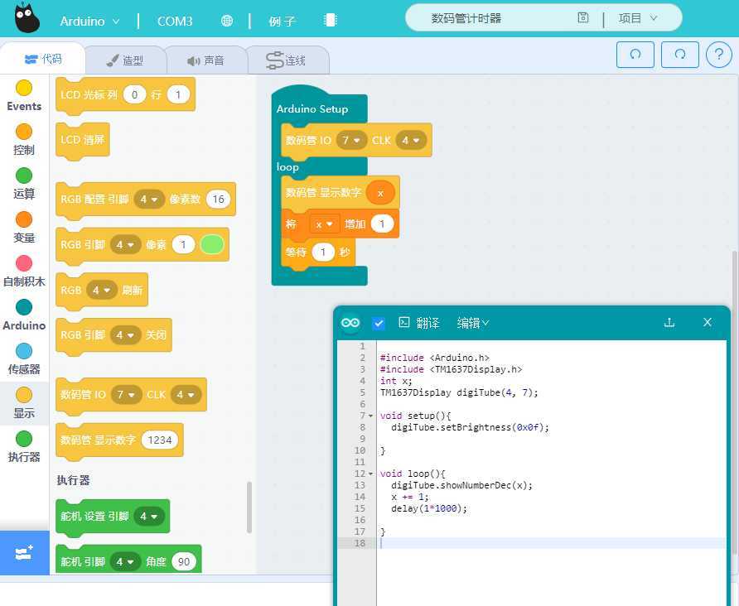This screenshot has width=739, height=606.
Task: Open pin dropdown in RGB 引脚 关闭 block
Action: click(125, 335)
